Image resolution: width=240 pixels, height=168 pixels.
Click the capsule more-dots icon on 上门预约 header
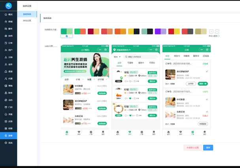100,49
